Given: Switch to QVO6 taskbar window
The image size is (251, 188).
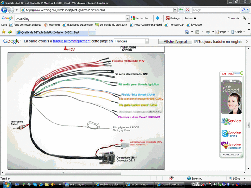Looking at the screenshot, I should pos(139,185).
